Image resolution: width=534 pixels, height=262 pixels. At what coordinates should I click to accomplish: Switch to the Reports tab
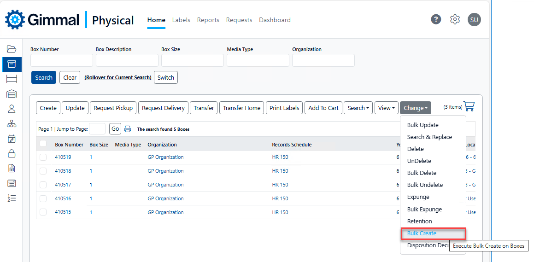point(208,20)
